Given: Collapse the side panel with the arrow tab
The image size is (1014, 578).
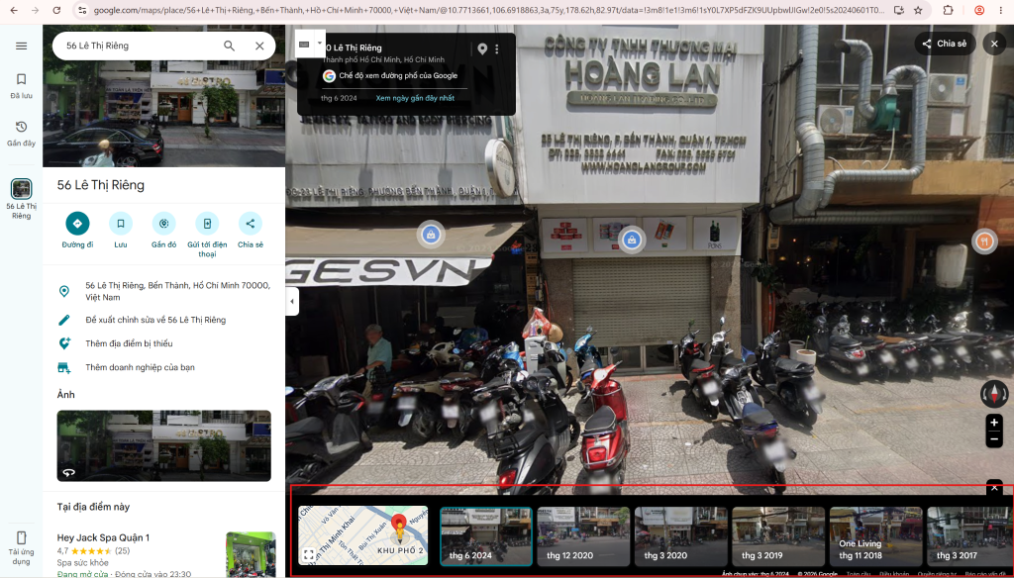Looking at the screenshot, I should pyautogui.click(x=292, y=301).
